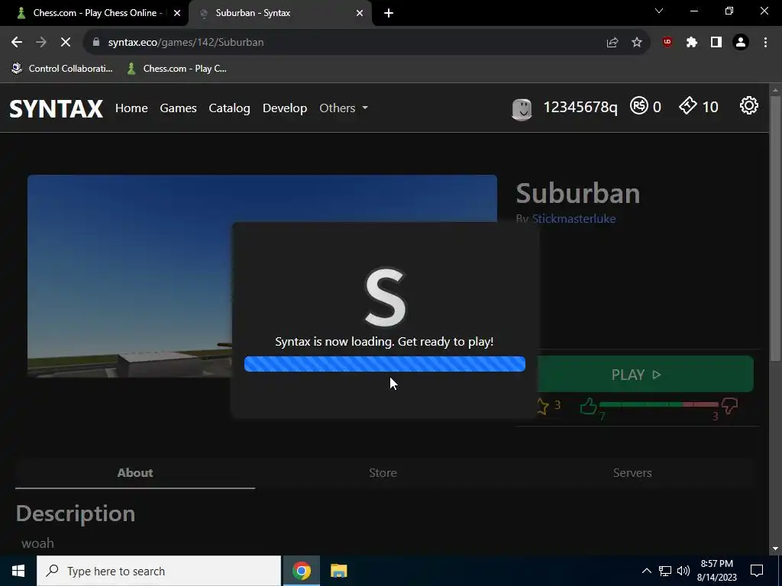782x586 pixels.
Task: Open the Windows Start menu
Action: point(18,571)
